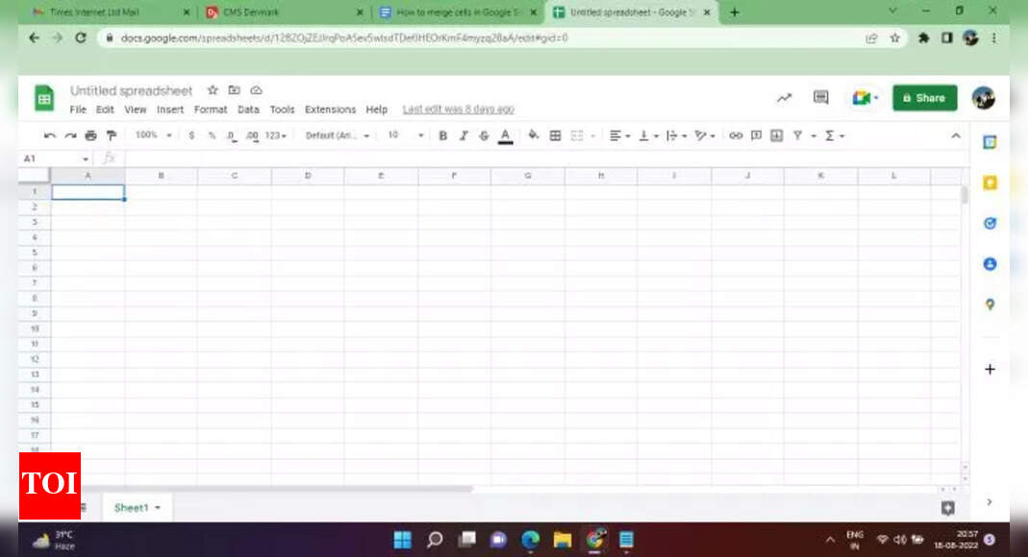Open the fill color tool
This screenshot has height=557, width=1028.
(x=533, y=135)
